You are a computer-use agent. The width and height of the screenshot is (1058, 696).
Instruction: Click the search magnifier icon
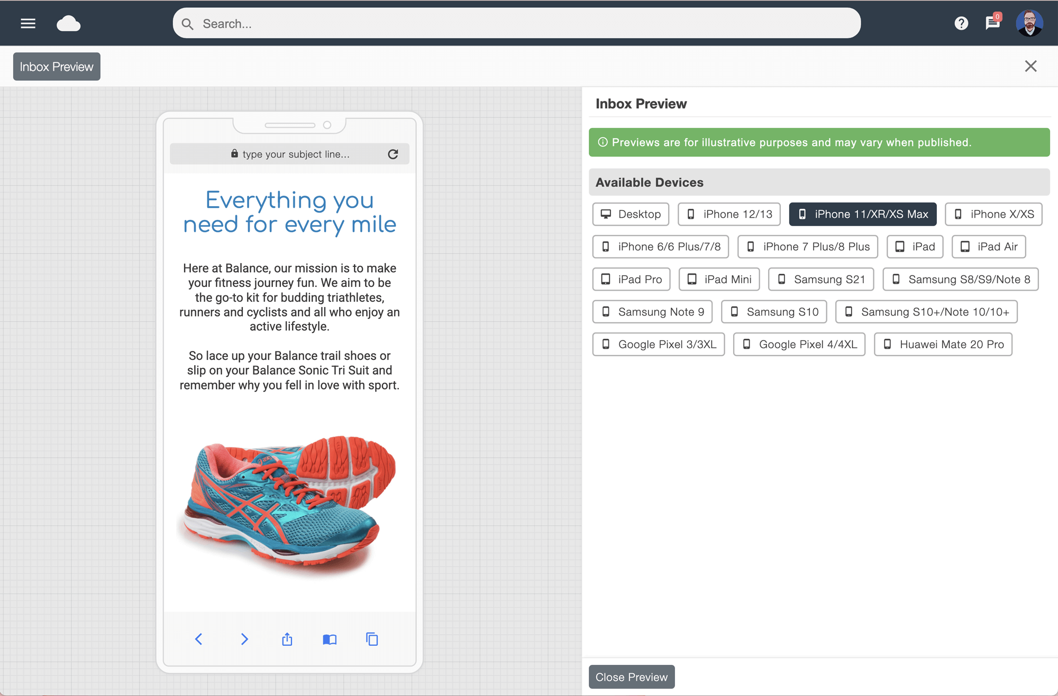(187, 24)
